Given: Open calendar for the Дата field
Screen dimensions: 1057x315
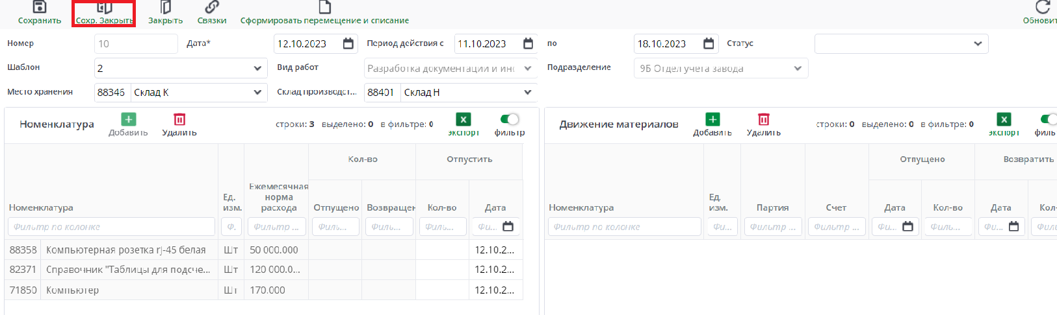Looking at the screenshot, I should pos(348,43).
